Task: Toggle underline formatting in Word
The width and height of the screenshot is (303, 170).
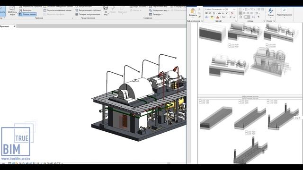Action: coord(214,13)
